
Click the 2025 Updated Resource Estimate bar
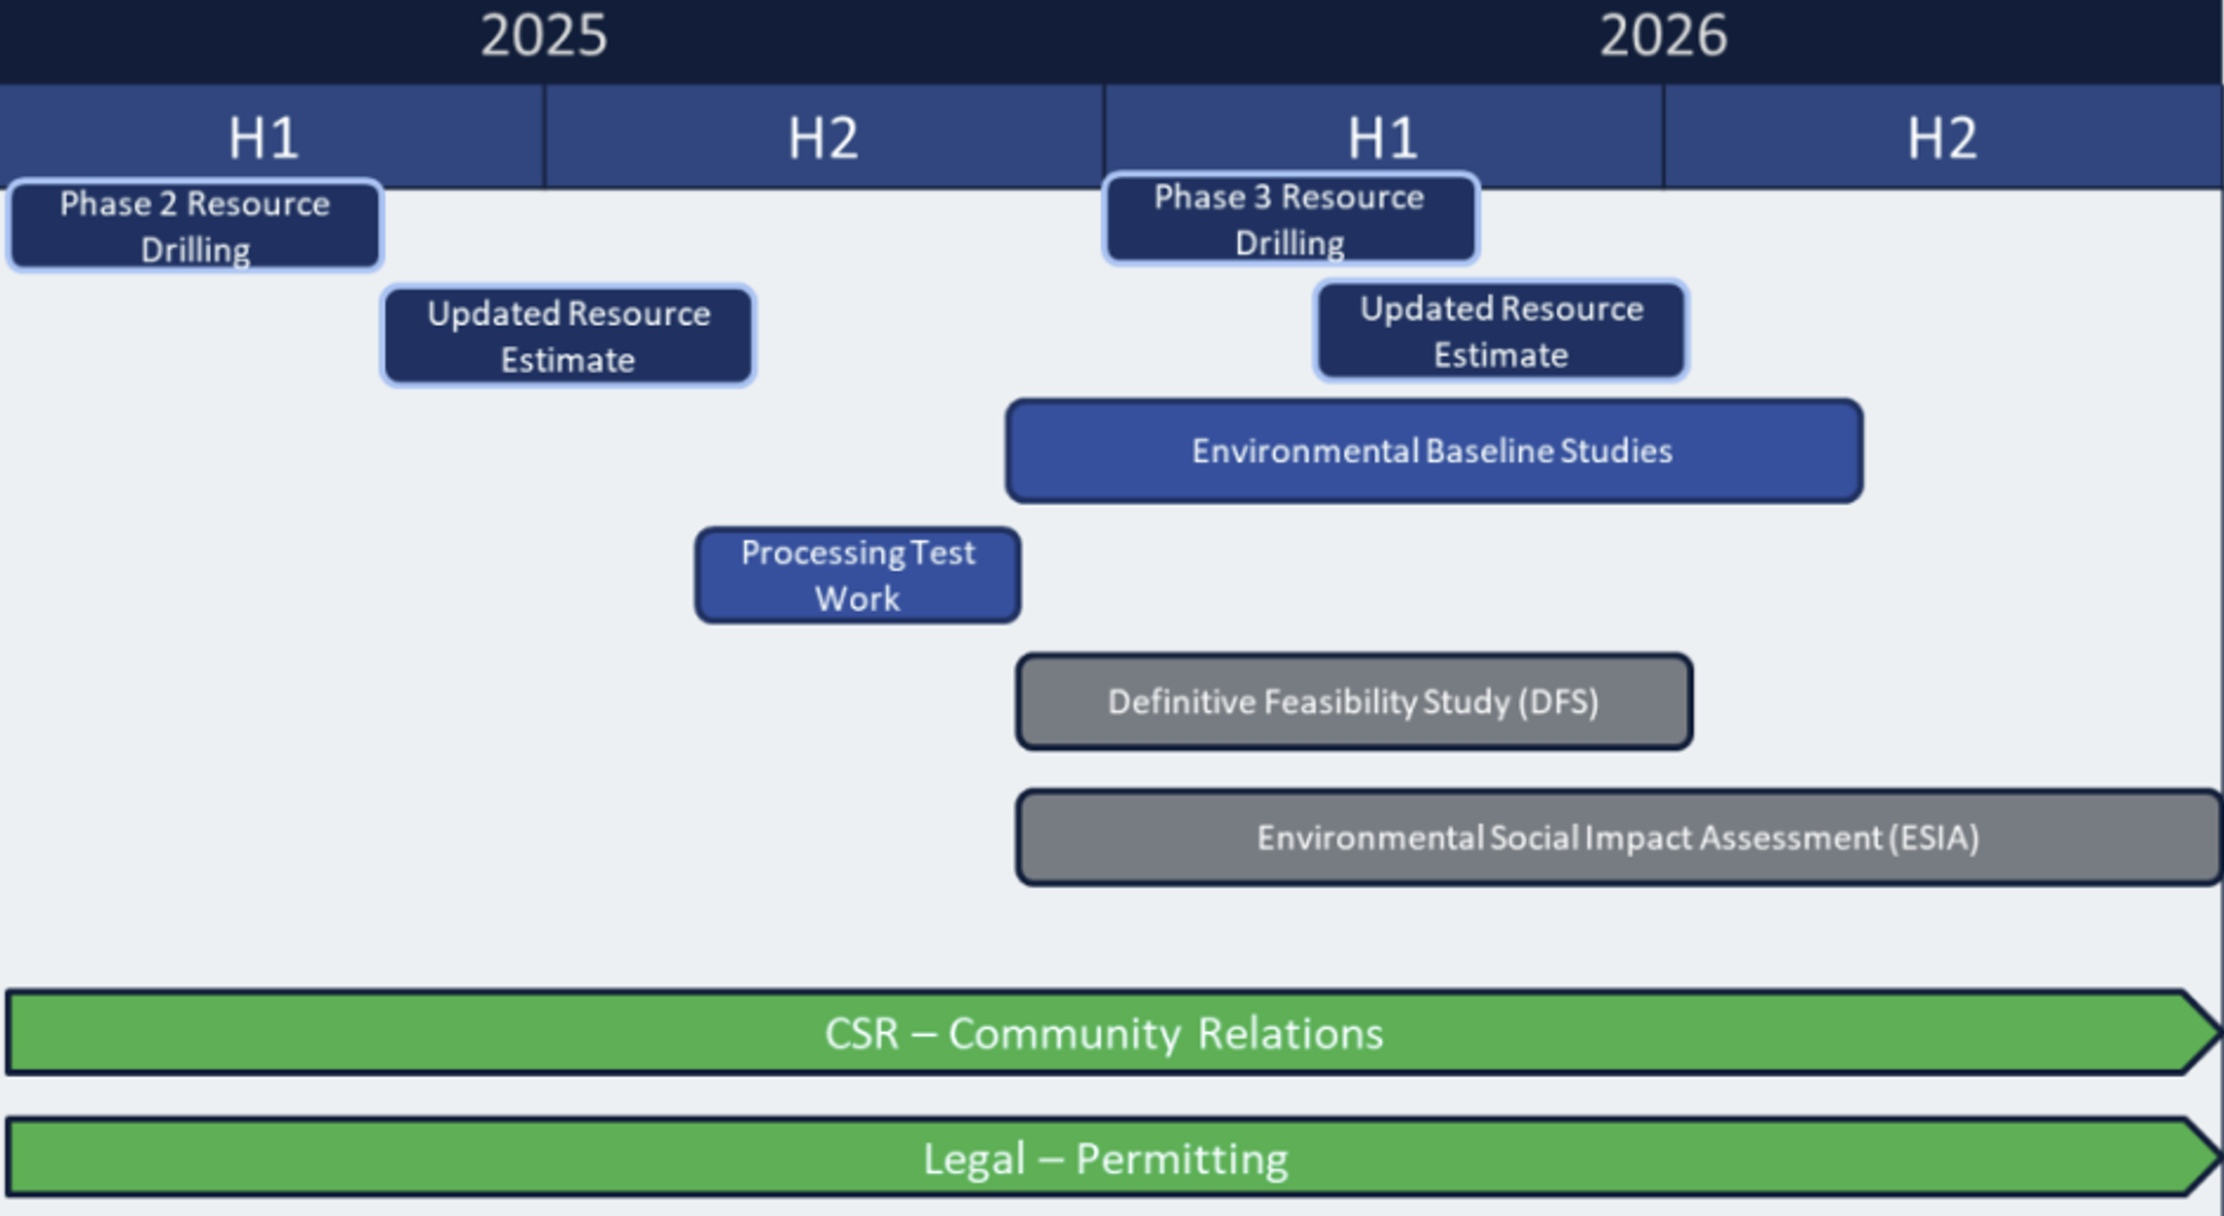[x=567, y=335]
